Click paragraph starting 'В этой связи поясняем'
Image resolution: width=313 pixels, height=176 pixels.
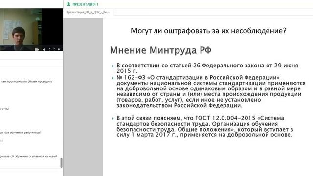pos(204,126)
